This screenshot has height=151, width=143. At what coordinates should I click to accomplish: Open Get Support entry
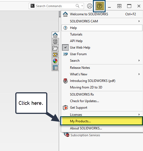coord(102,108)
